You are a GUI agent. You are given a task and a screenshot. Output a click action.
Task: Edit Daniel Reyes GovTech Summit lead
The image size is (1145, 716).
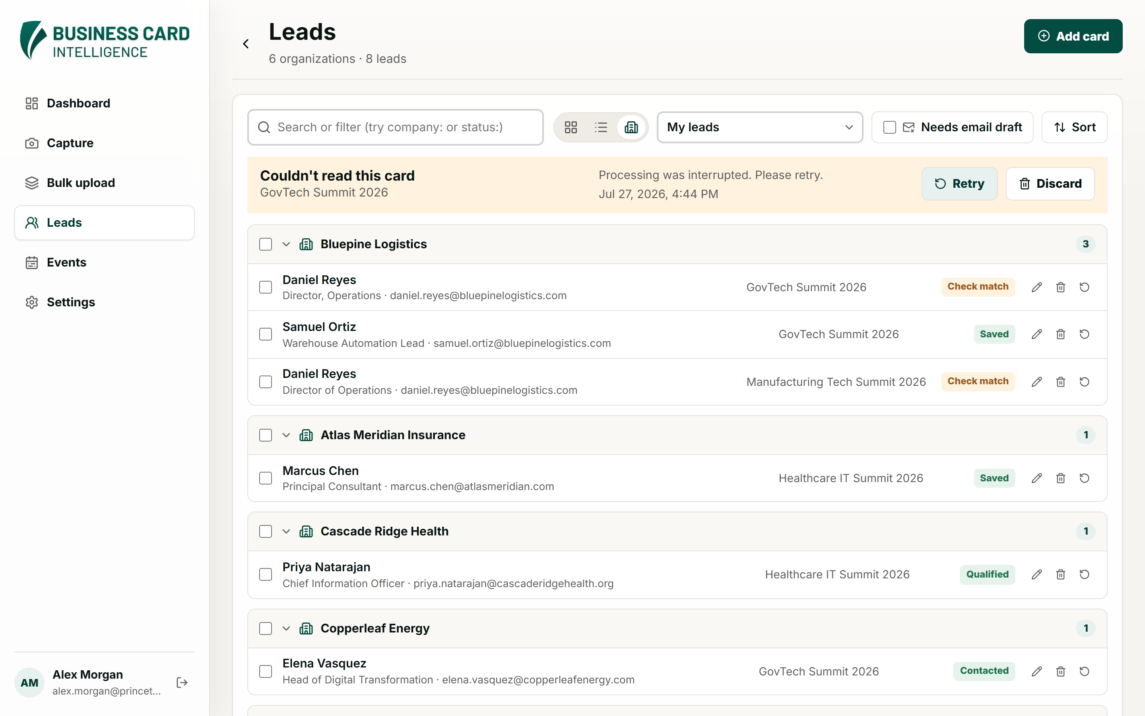[1036, 288]
